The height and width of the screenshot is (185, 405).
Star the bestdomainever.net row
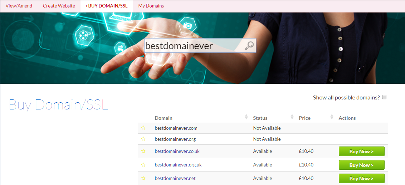pyautogui.click(x=143, y=178)
